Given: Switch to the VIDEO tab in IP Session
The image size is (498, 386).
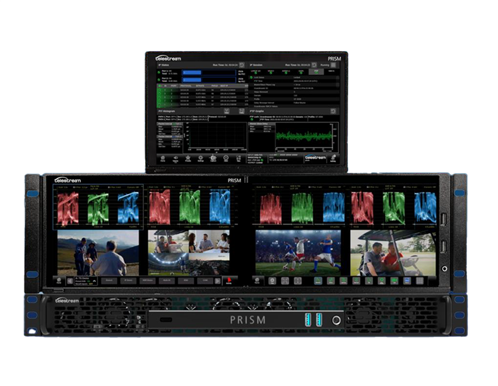Looking at the screenshot, I should click(271, 72).
